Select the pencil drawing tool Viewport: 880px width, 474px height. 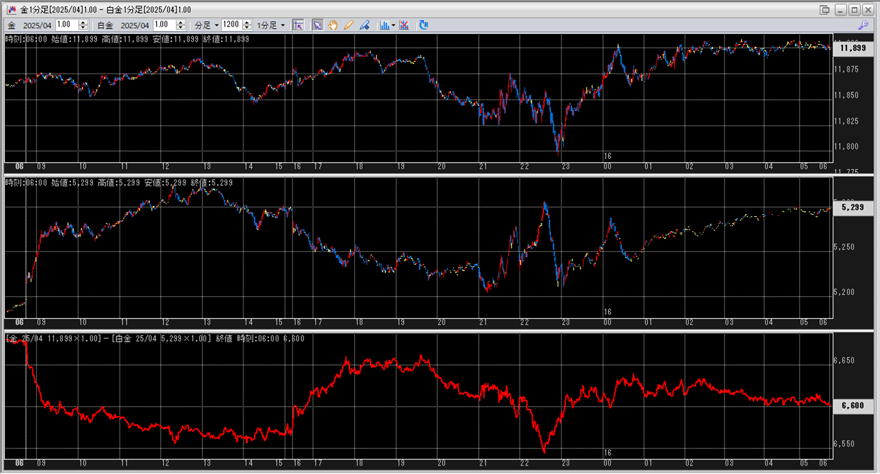click(x=348, y=25)
